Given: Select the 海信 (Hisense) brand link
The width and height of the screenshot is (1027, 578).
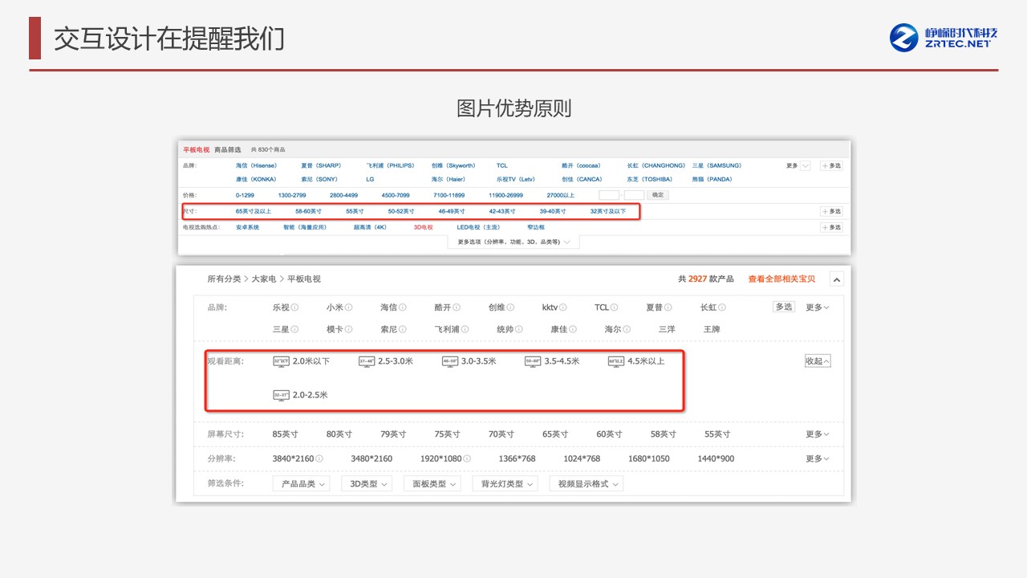Looking at the screenshot, I should point(256,165).
